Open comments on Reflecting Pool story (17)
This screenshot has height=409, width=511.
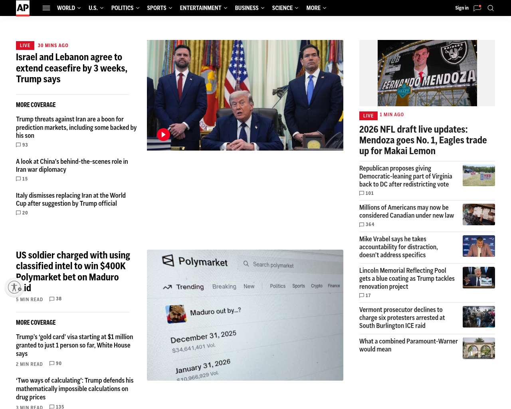tap(365, 296)
